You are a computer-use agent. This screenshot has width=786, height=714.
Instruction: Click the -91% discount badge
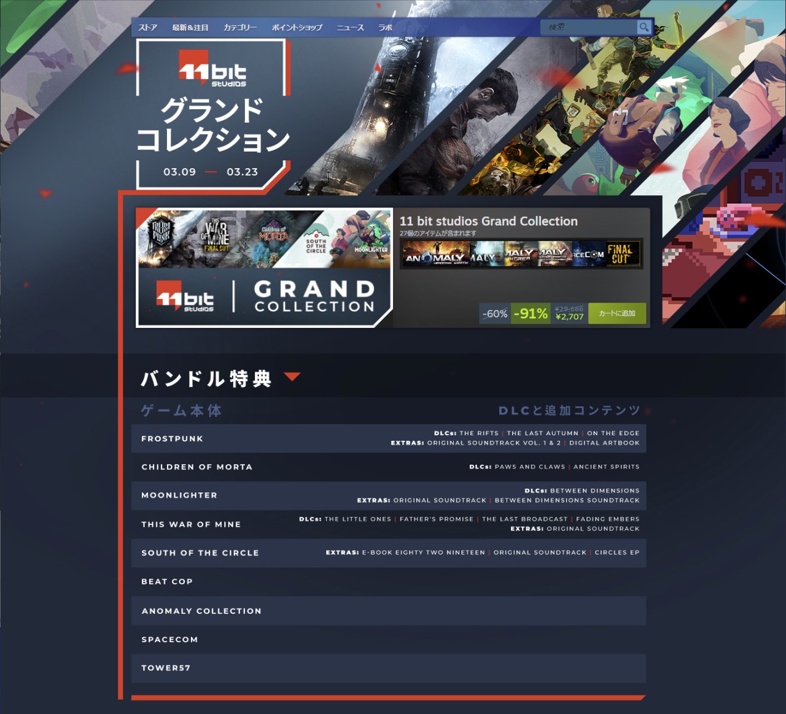531,313
